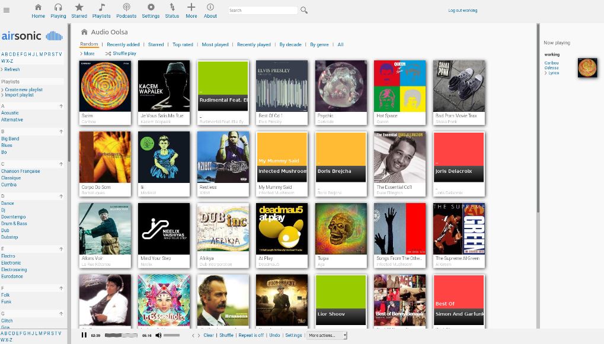The width and height of the screenshot is (604, 344).
Task: Click Refresh in the sidebar
Action: [11, 69]
